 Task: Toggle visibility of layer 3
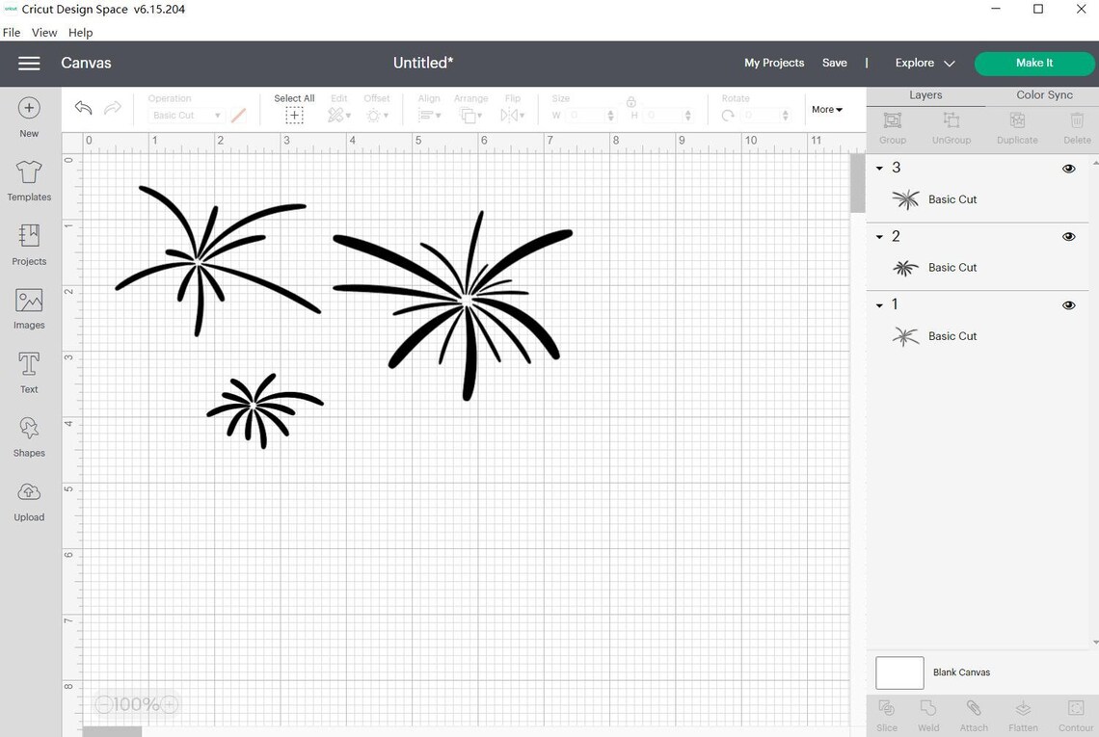1068,168
